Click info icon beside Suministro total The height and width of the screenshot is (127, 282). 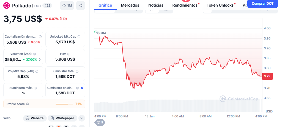(x=77, y=71)
